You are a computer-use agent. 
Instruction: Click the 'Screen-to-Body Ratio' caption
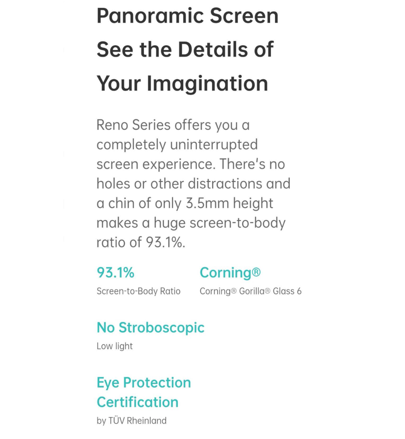coord(139,291)
